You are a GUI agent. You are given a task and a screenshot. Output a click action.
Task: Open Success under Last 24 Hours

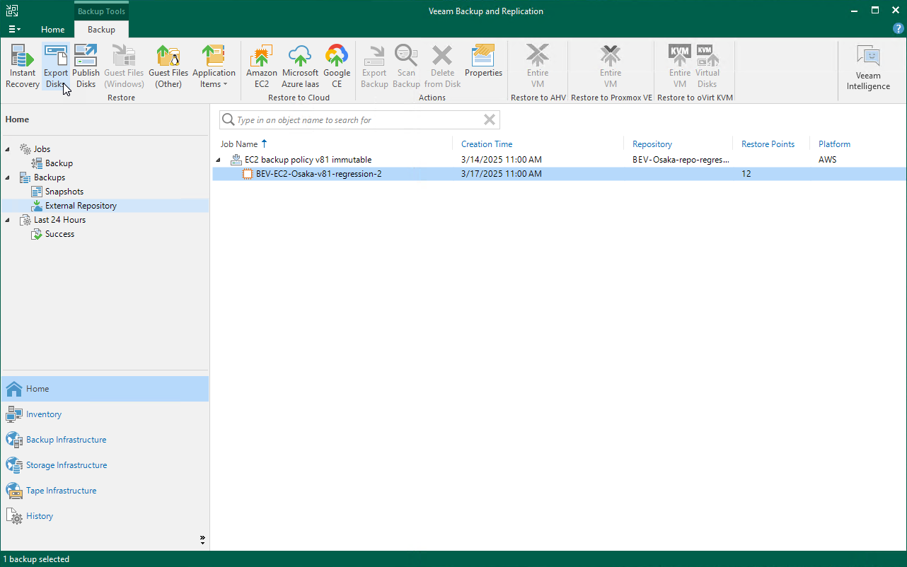(59, 234)
